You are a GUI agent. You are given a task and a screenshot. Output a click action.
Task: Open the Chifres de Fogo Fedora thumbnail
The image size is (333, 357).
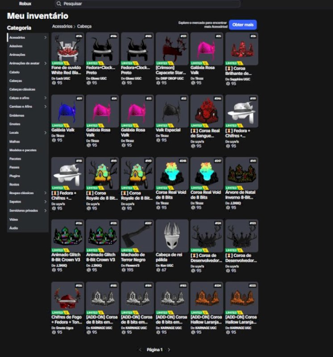(68, 298)
